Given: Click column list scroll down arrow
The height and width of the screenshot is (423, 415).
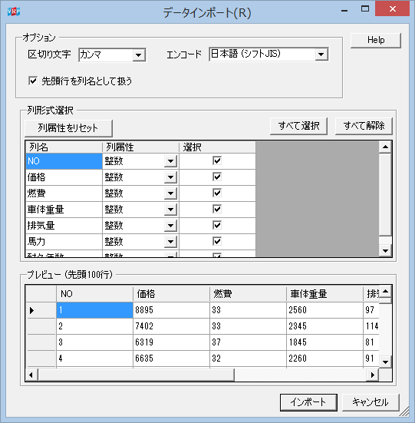Looking at the screenshot, I should [x=385, y=250].
